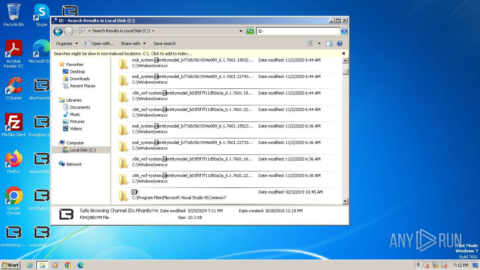This screenshot has height=270, width=480.
Task: Open Music library
Action: pos(75,114)
